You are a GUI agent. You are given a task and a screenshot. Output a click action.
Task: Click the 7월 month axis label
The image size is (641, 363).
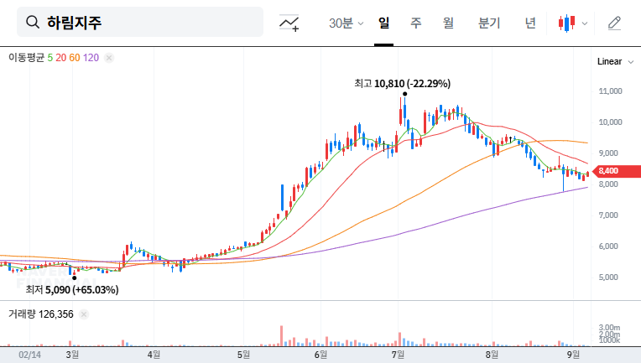pos(398,355)
